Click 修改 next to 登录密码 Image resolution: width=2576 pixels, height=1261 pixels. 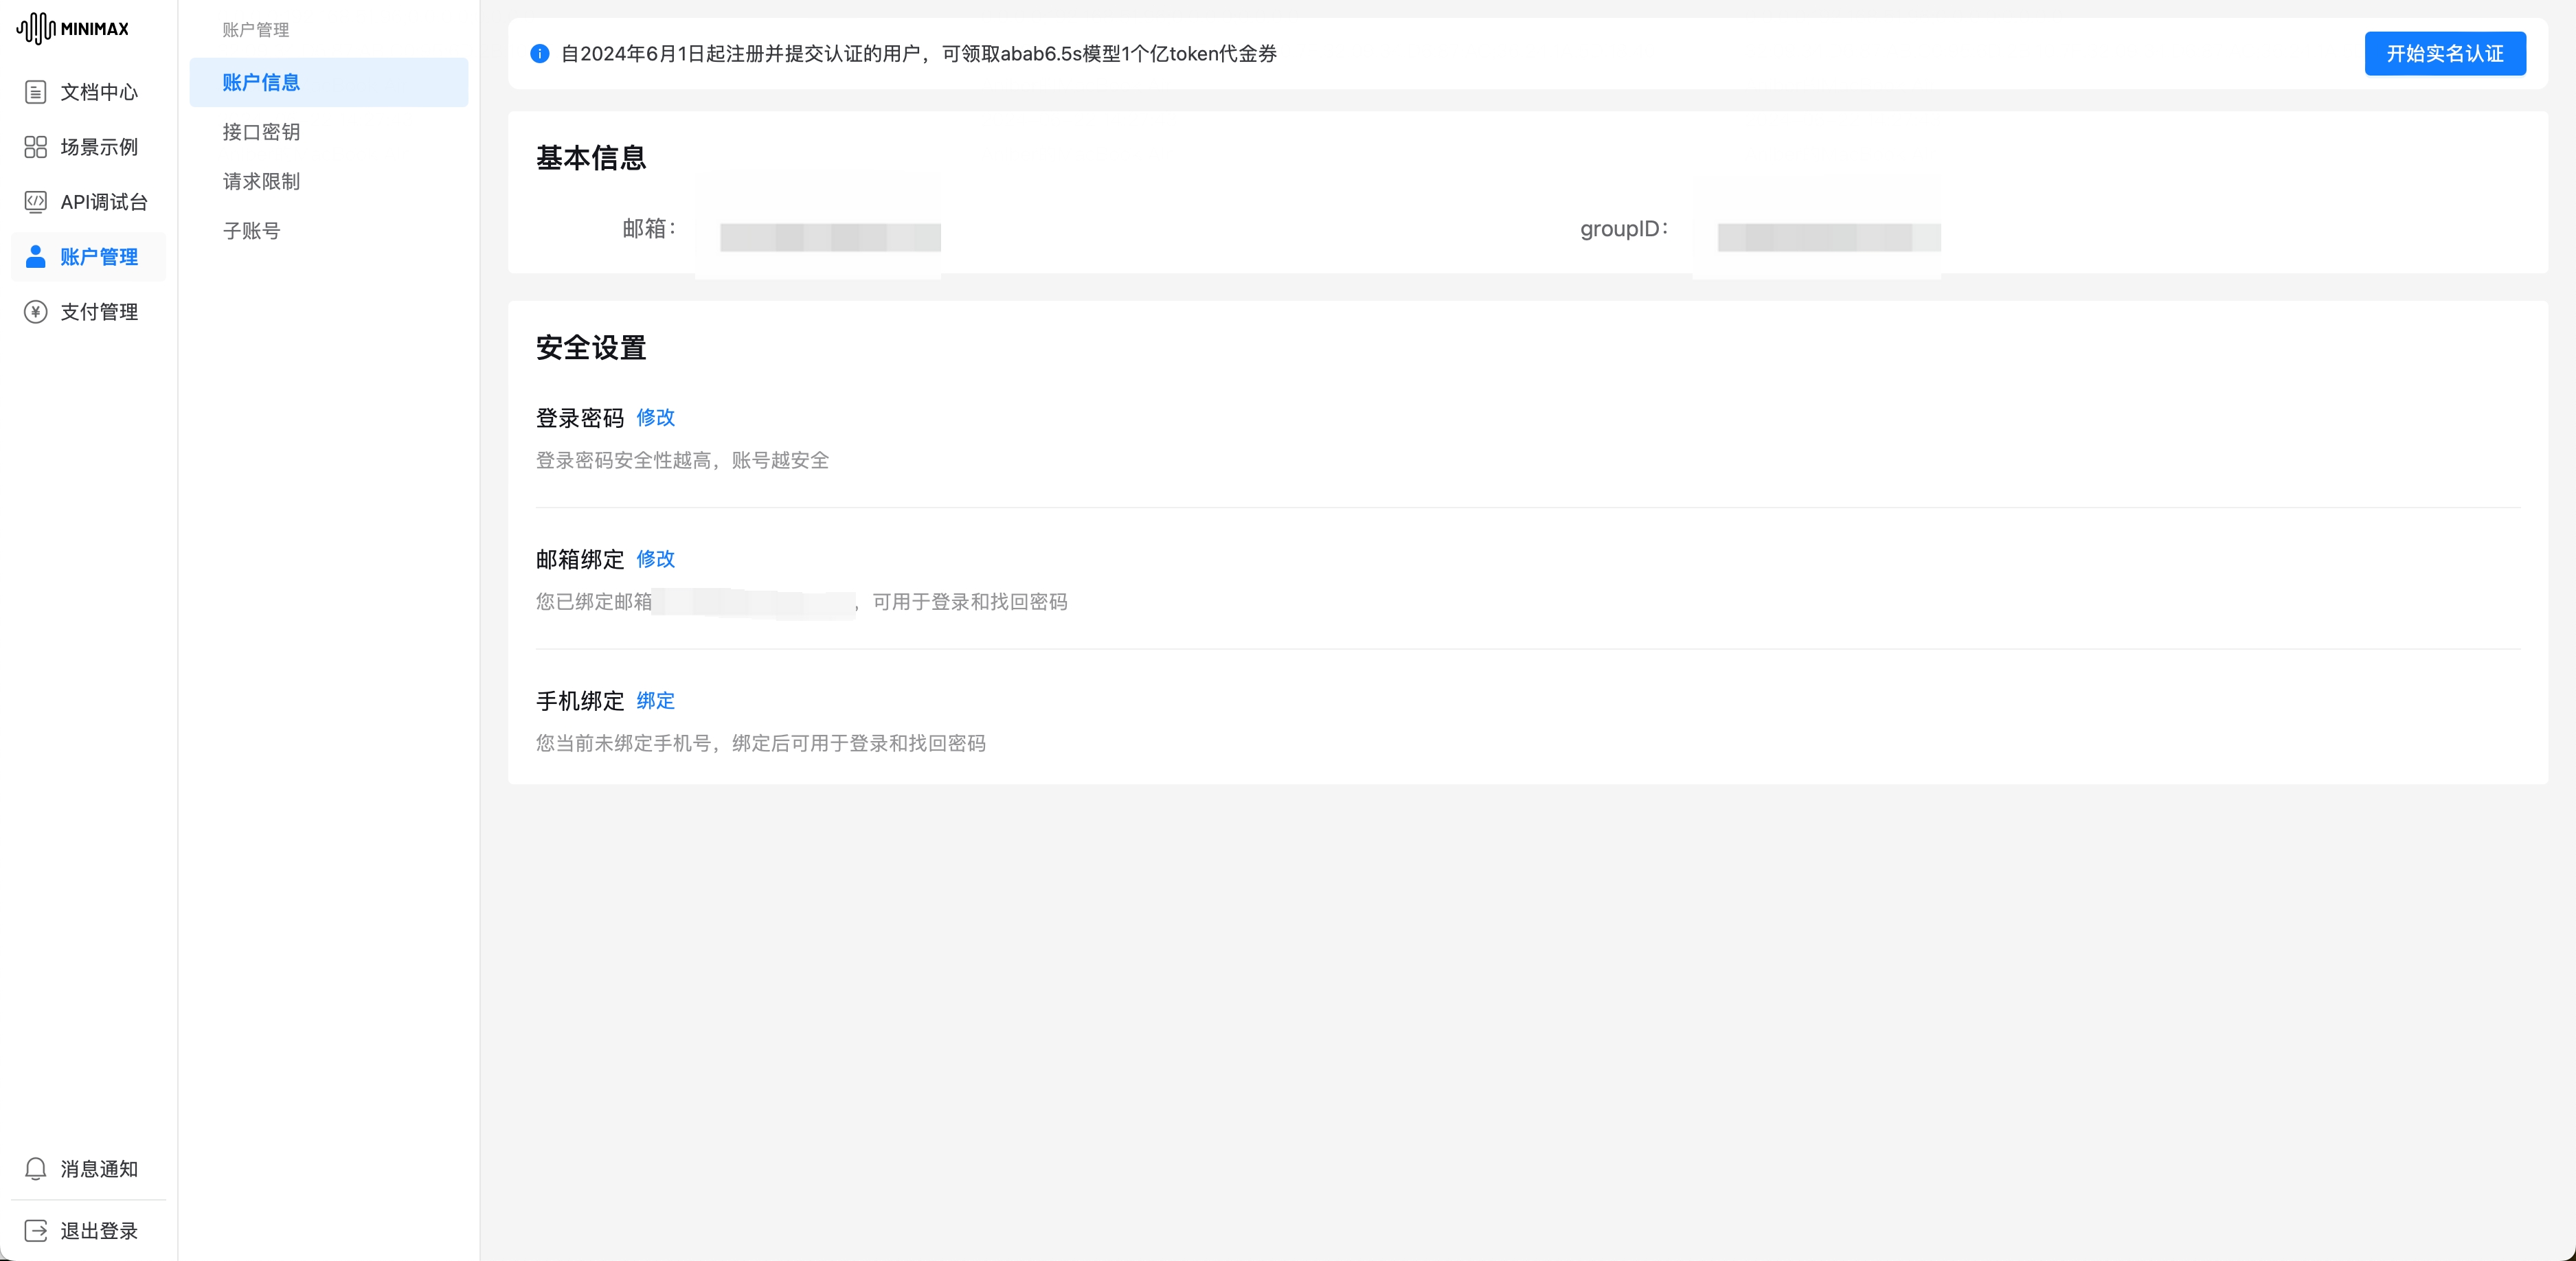tap(656, 418)
